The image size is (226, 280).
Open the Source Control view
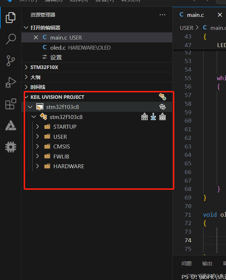coord(11,61)
